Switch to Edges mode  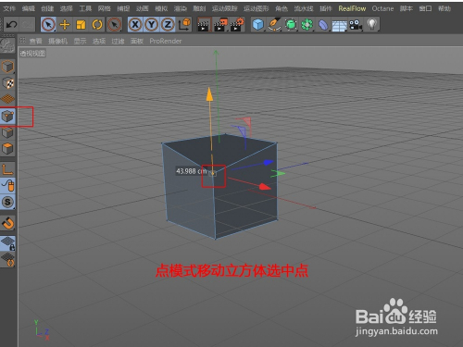7,132
